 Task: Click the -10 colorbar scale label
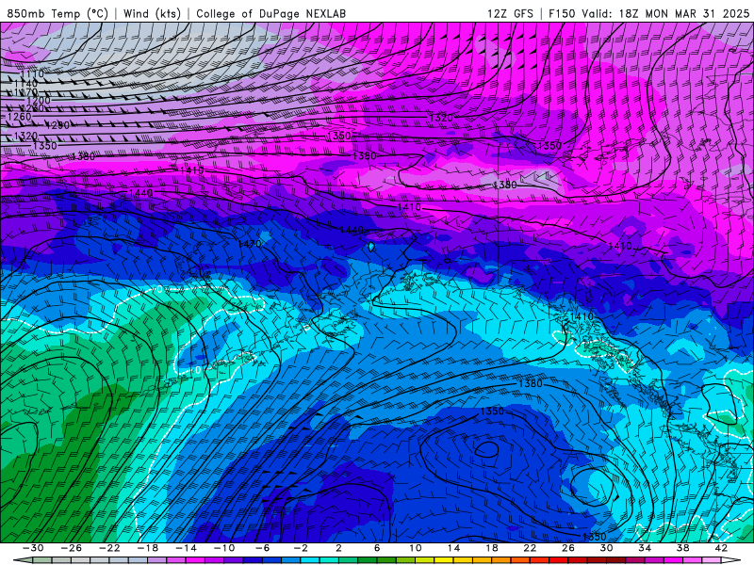point(223,548)
